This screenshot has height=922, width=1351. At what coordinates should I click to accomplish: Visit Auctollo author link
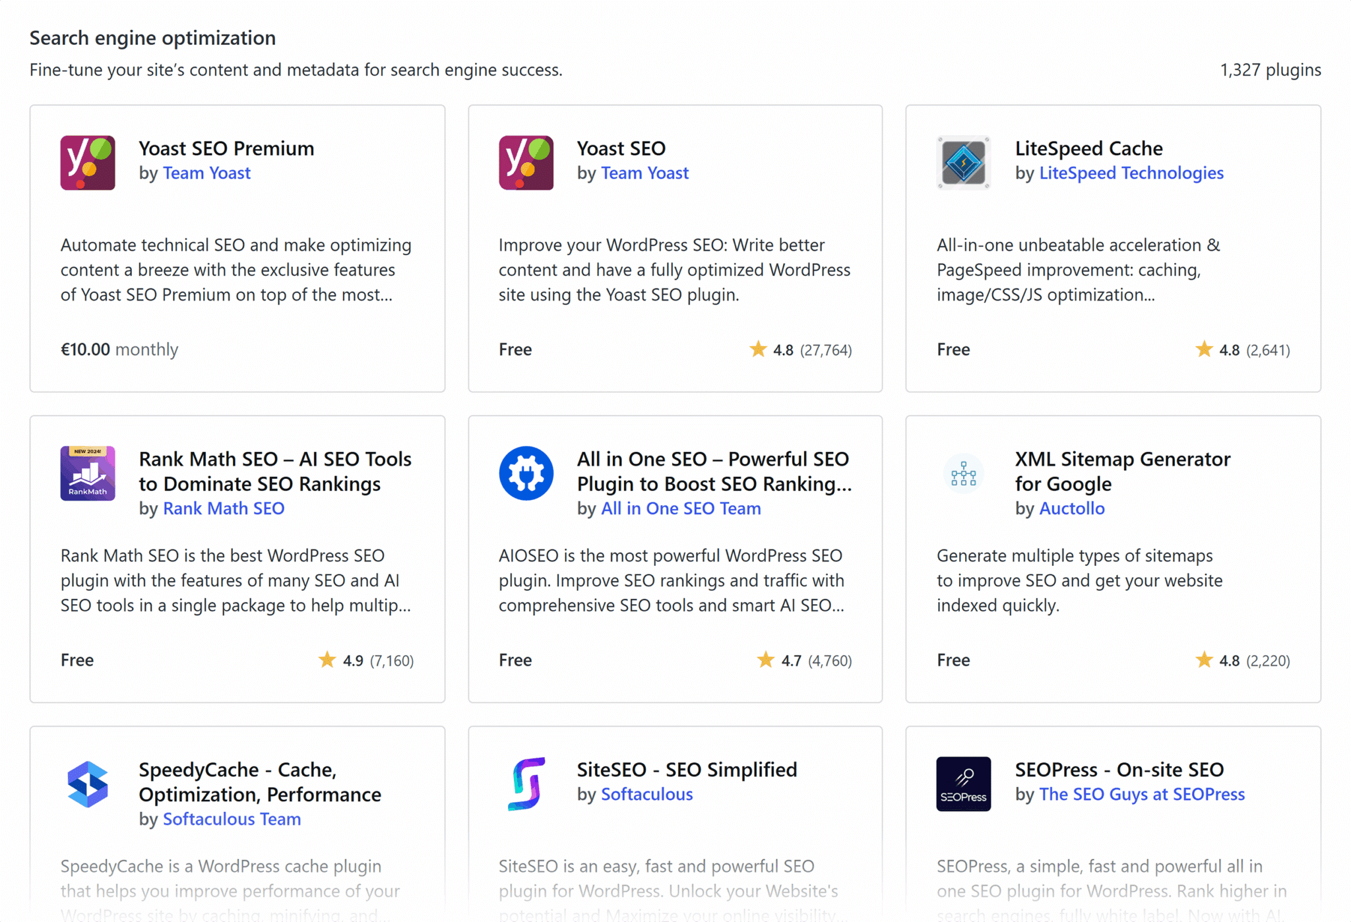point(1072,508)
